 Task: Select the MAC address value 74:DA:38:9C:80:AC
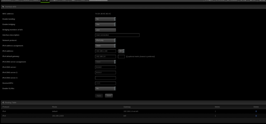coord(103,14)
